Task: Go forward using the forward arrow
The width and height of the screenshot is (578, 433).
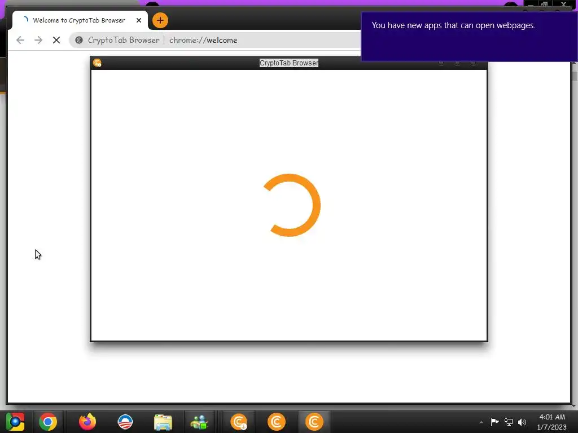Action: coord(38,40)
